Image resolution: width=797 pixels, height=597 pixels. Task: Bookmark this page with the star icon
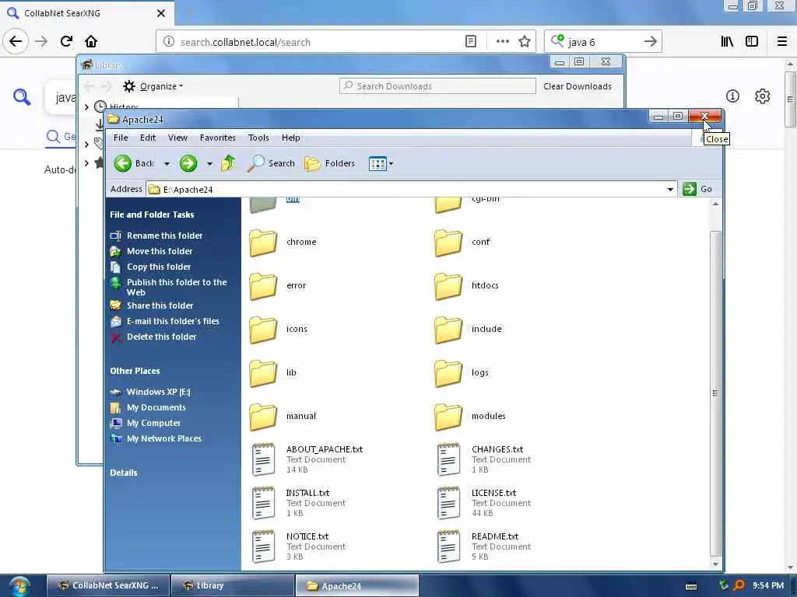point(525,42)
